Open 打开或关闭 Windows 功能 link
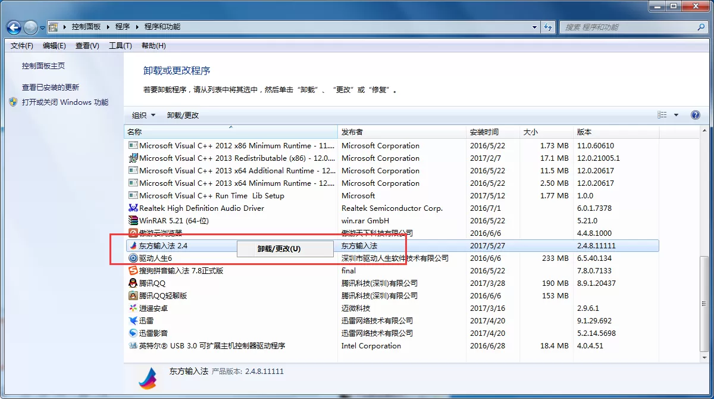 [x=65, y=102]
